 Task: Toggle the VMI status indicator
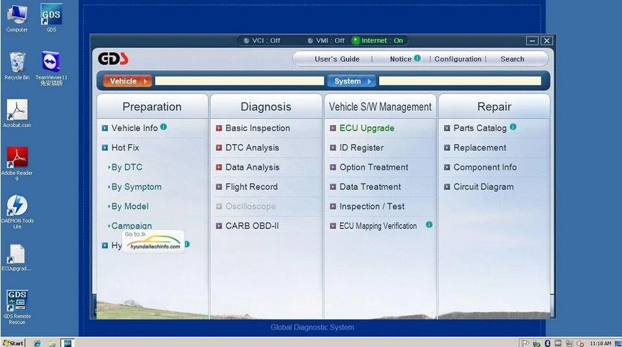310,40
